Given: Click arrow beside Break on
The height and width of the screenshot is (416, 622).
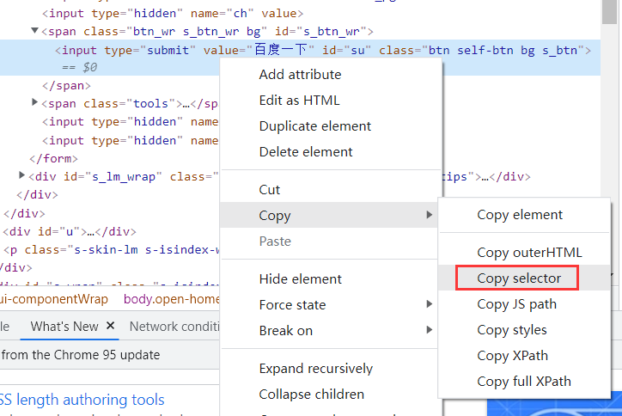Looking at the screenshot, I should pos(429,330).
